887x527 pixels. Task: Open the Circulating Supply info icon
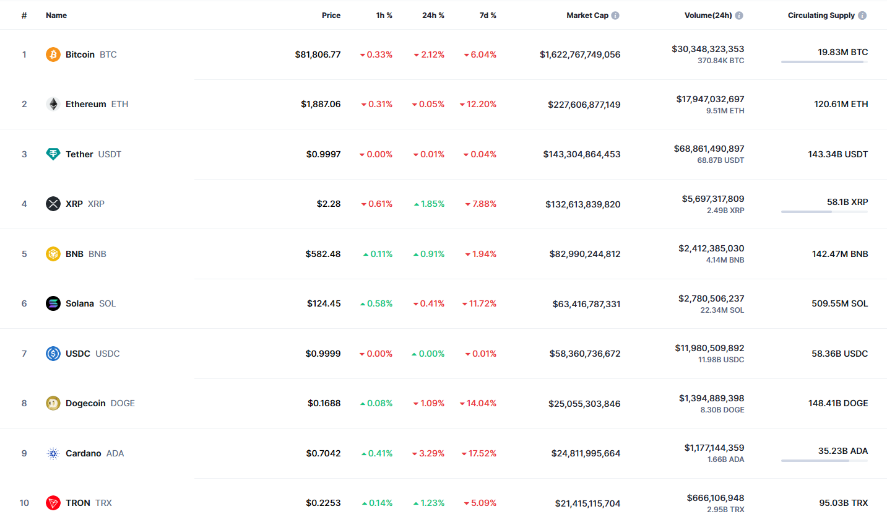click(x=862, y=15)
